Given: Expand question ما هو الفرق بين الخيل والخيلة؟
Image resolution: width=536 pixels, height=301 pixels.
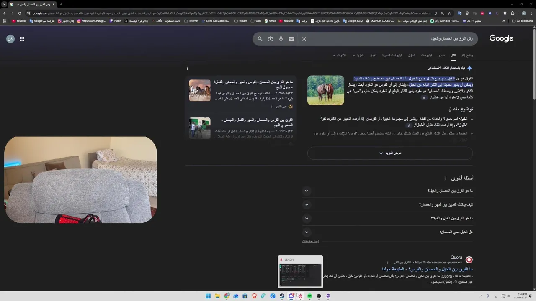Looking at the screenshot, I should pos(387,218).
